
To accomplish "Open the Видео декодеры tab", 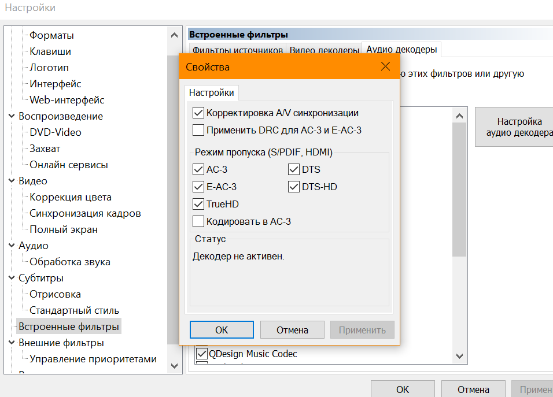I will (324, 50).
